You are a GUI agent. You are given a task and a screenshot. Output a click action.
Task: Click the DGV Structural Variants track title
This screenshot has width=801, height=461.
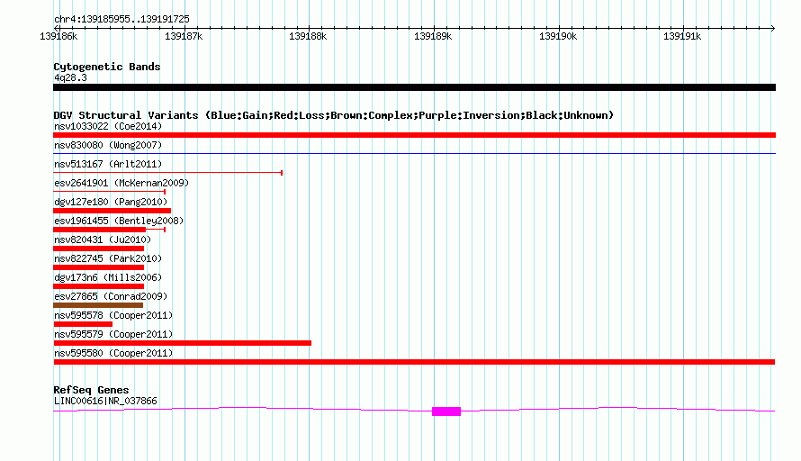coord(333,115)
